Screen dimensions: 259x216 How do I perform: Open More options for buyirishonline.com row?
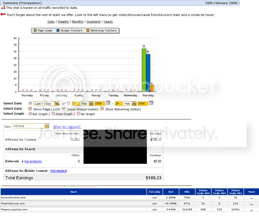(251, 198)
